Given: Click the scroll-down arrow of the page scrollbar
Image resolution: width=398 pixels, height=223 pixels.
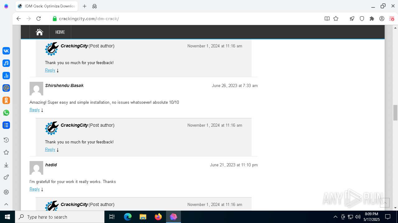Looking at the screenshot, I should 395,208.
